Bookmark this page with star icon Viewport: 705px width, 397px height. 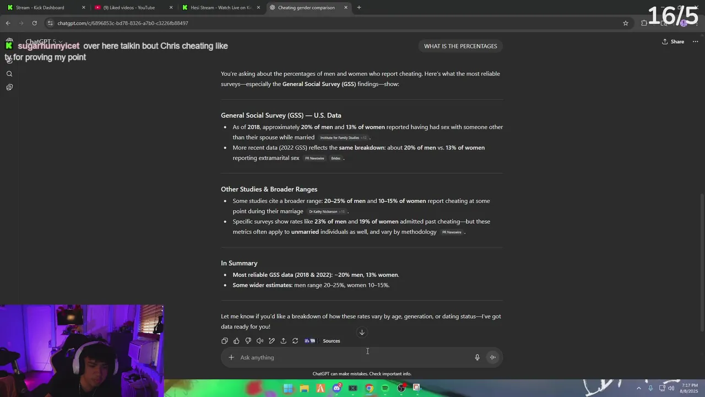(x=626, y=23)
